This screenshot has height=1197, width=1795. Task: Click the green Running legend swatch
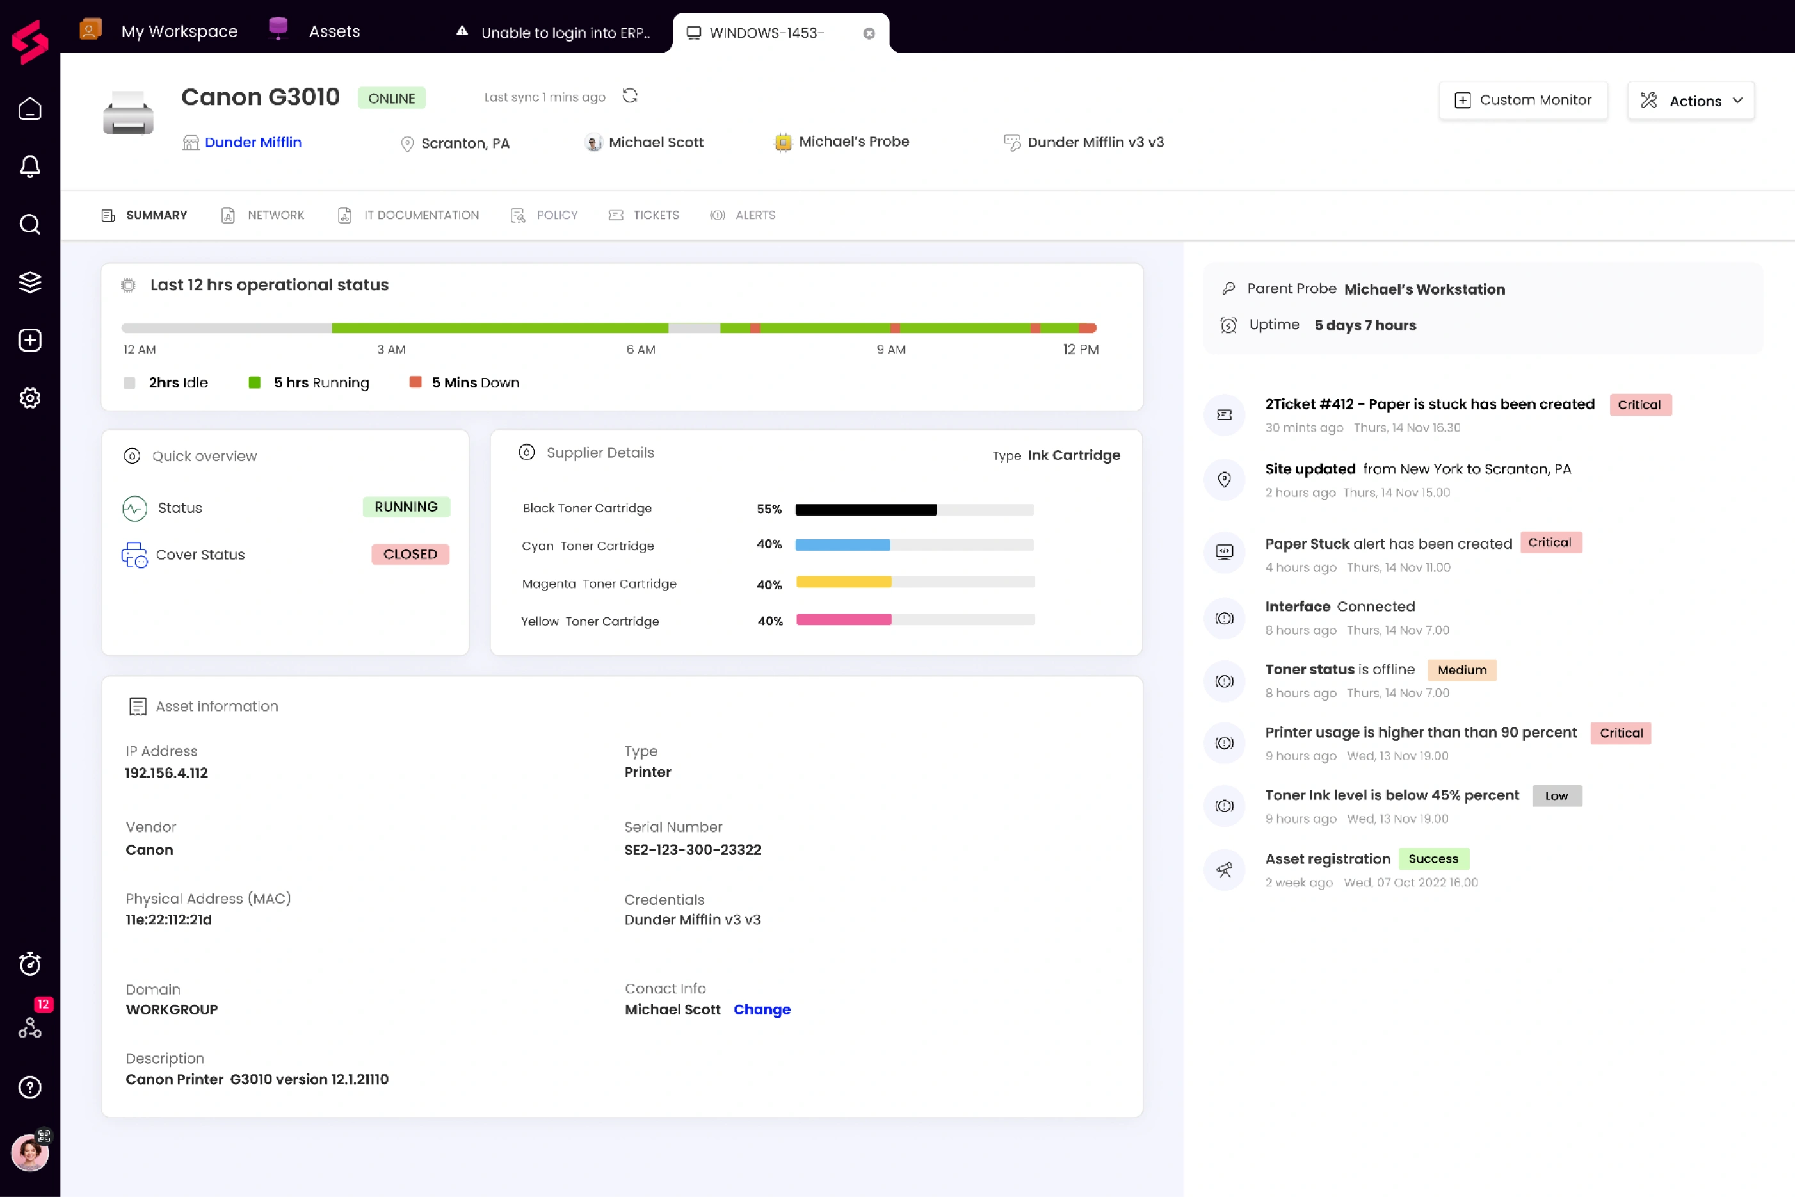[x=255, y=382]
